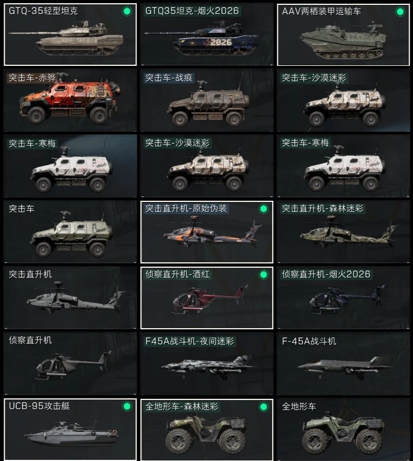
Task: Click green dot on UCB-95攻击艇
Action: click(x=127, y=406)
